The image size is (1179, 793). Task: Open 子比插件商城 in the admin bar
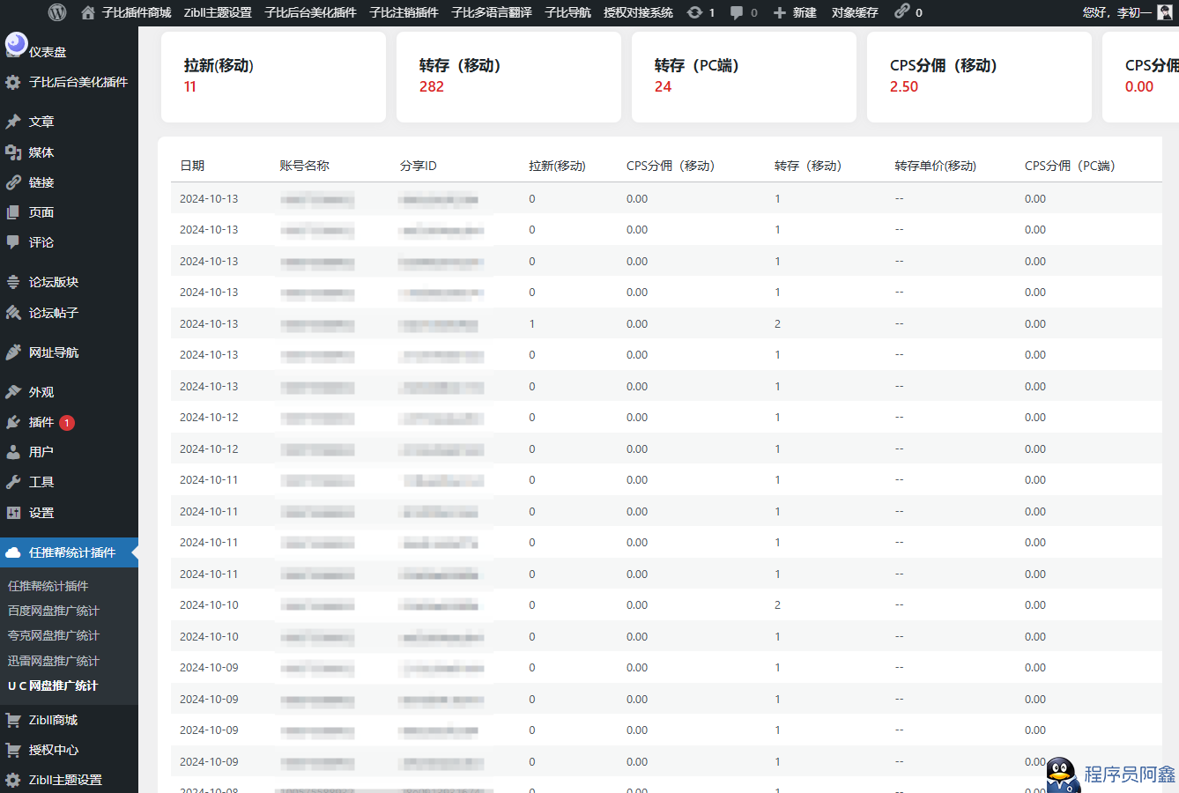pos(137,12)
